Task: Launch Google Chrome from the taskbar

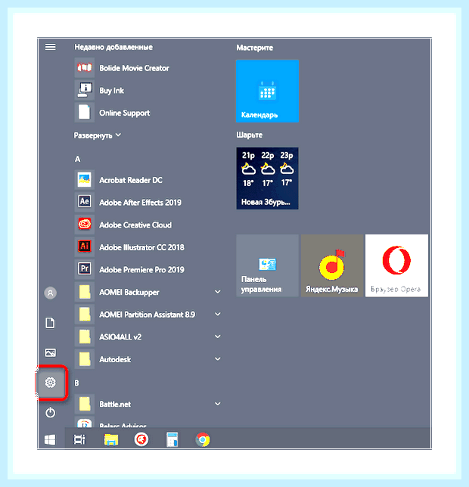Action: (x=203, y=439)
